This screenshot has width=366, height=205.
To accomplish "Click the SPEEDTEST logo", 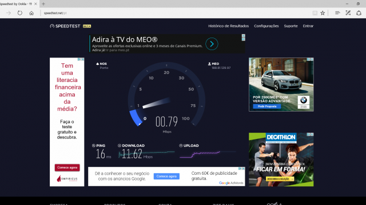I will pyautogui.click(x=65, y=26).
